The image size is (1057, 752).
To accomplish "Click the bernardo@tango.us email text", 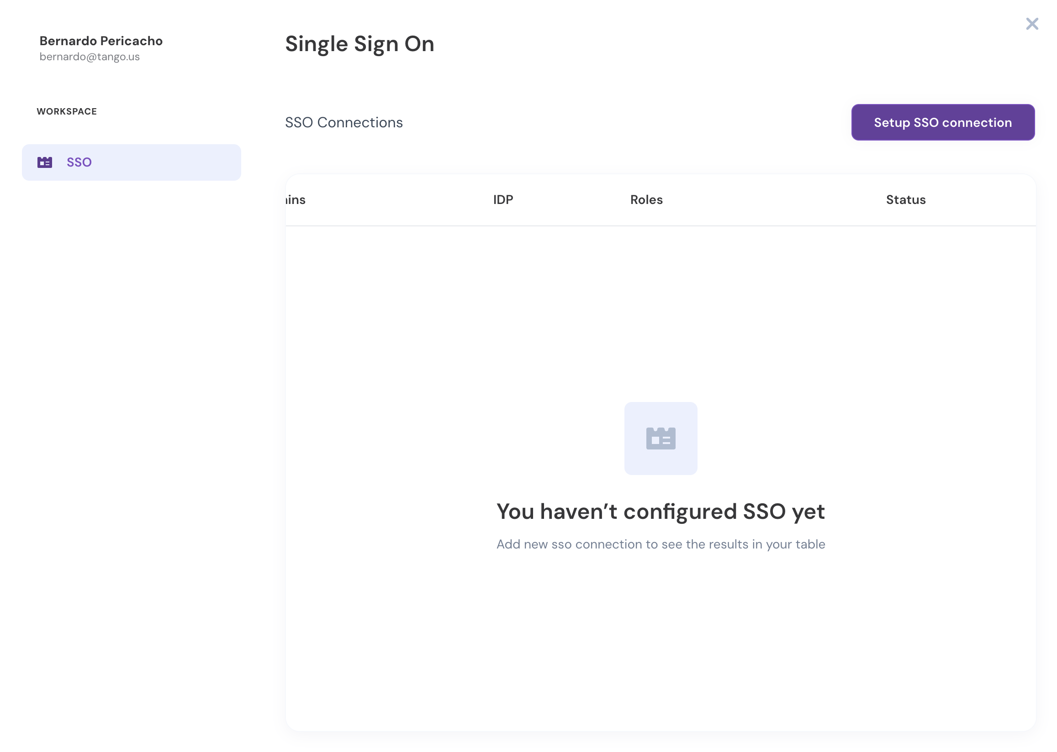I will tap(90, 57).
